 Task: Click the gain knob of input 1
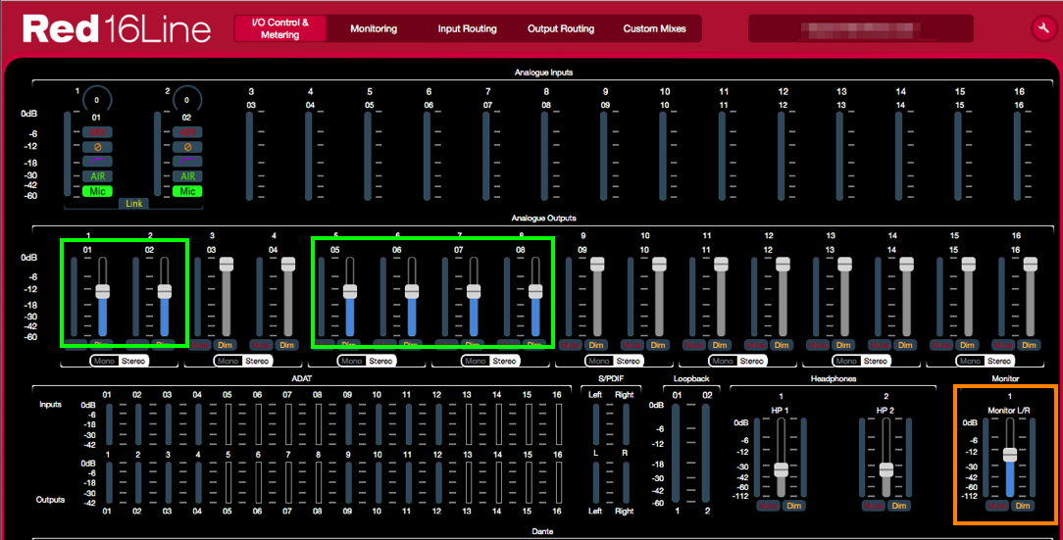click(97, 100)
